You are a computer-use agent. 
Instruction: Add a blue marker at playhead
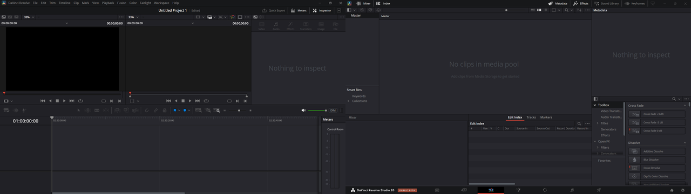(x=185, y=110)
